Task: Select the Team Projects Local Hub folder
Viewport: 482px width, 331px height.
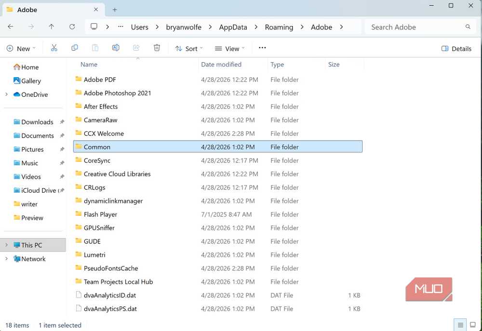Action: (218, 282)
